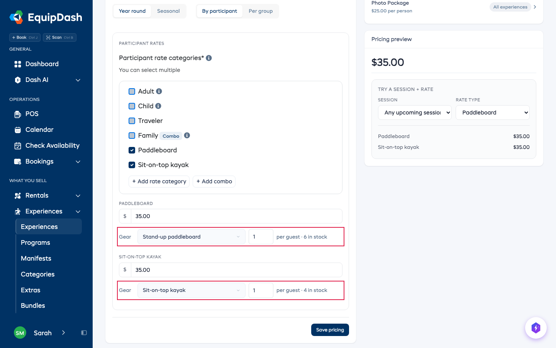Open the Dash AI assistant floating button
Image resolution: width=556 pixels, height=348 pixels.
coord(536,328)
